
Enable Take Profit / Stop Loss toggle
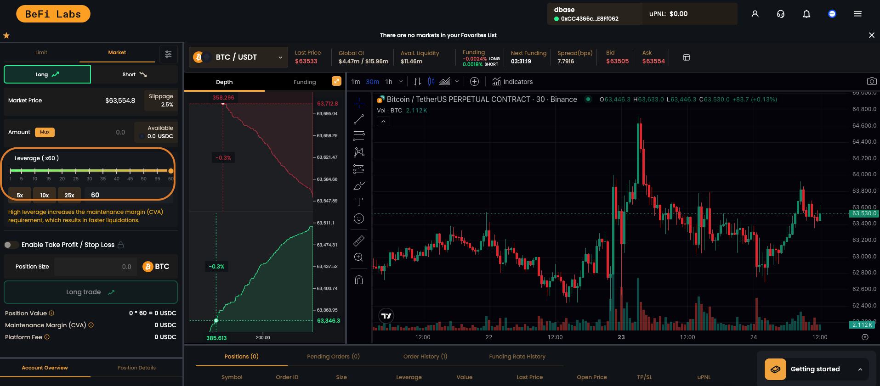[x=11, y=245]
